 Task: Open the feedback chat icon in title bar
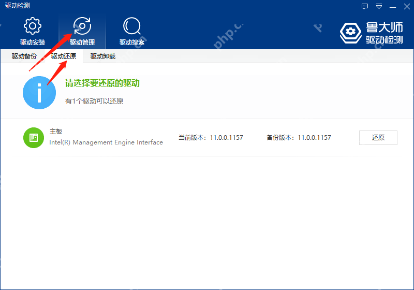[x=365, y=6]
